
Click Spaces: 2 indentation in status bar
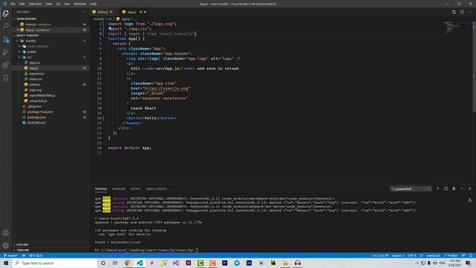point(398,255)
